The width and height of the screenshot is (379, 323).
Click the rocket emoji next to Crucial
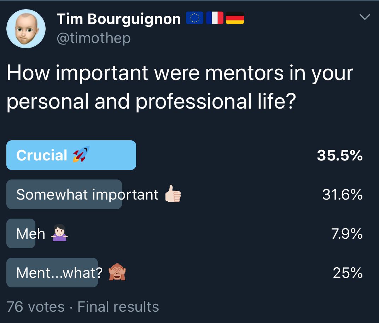[81, 154]
